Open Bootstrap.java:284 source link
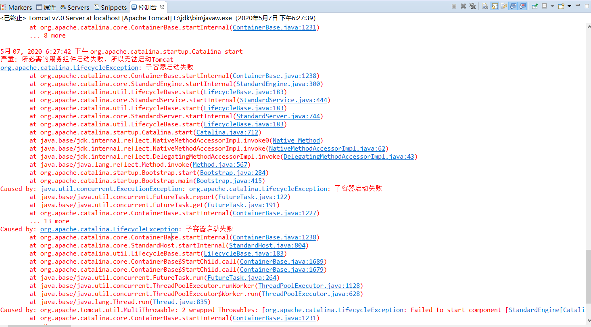This screenshot has width=591, height=327. pyautogui.click(x=233, y=173)
